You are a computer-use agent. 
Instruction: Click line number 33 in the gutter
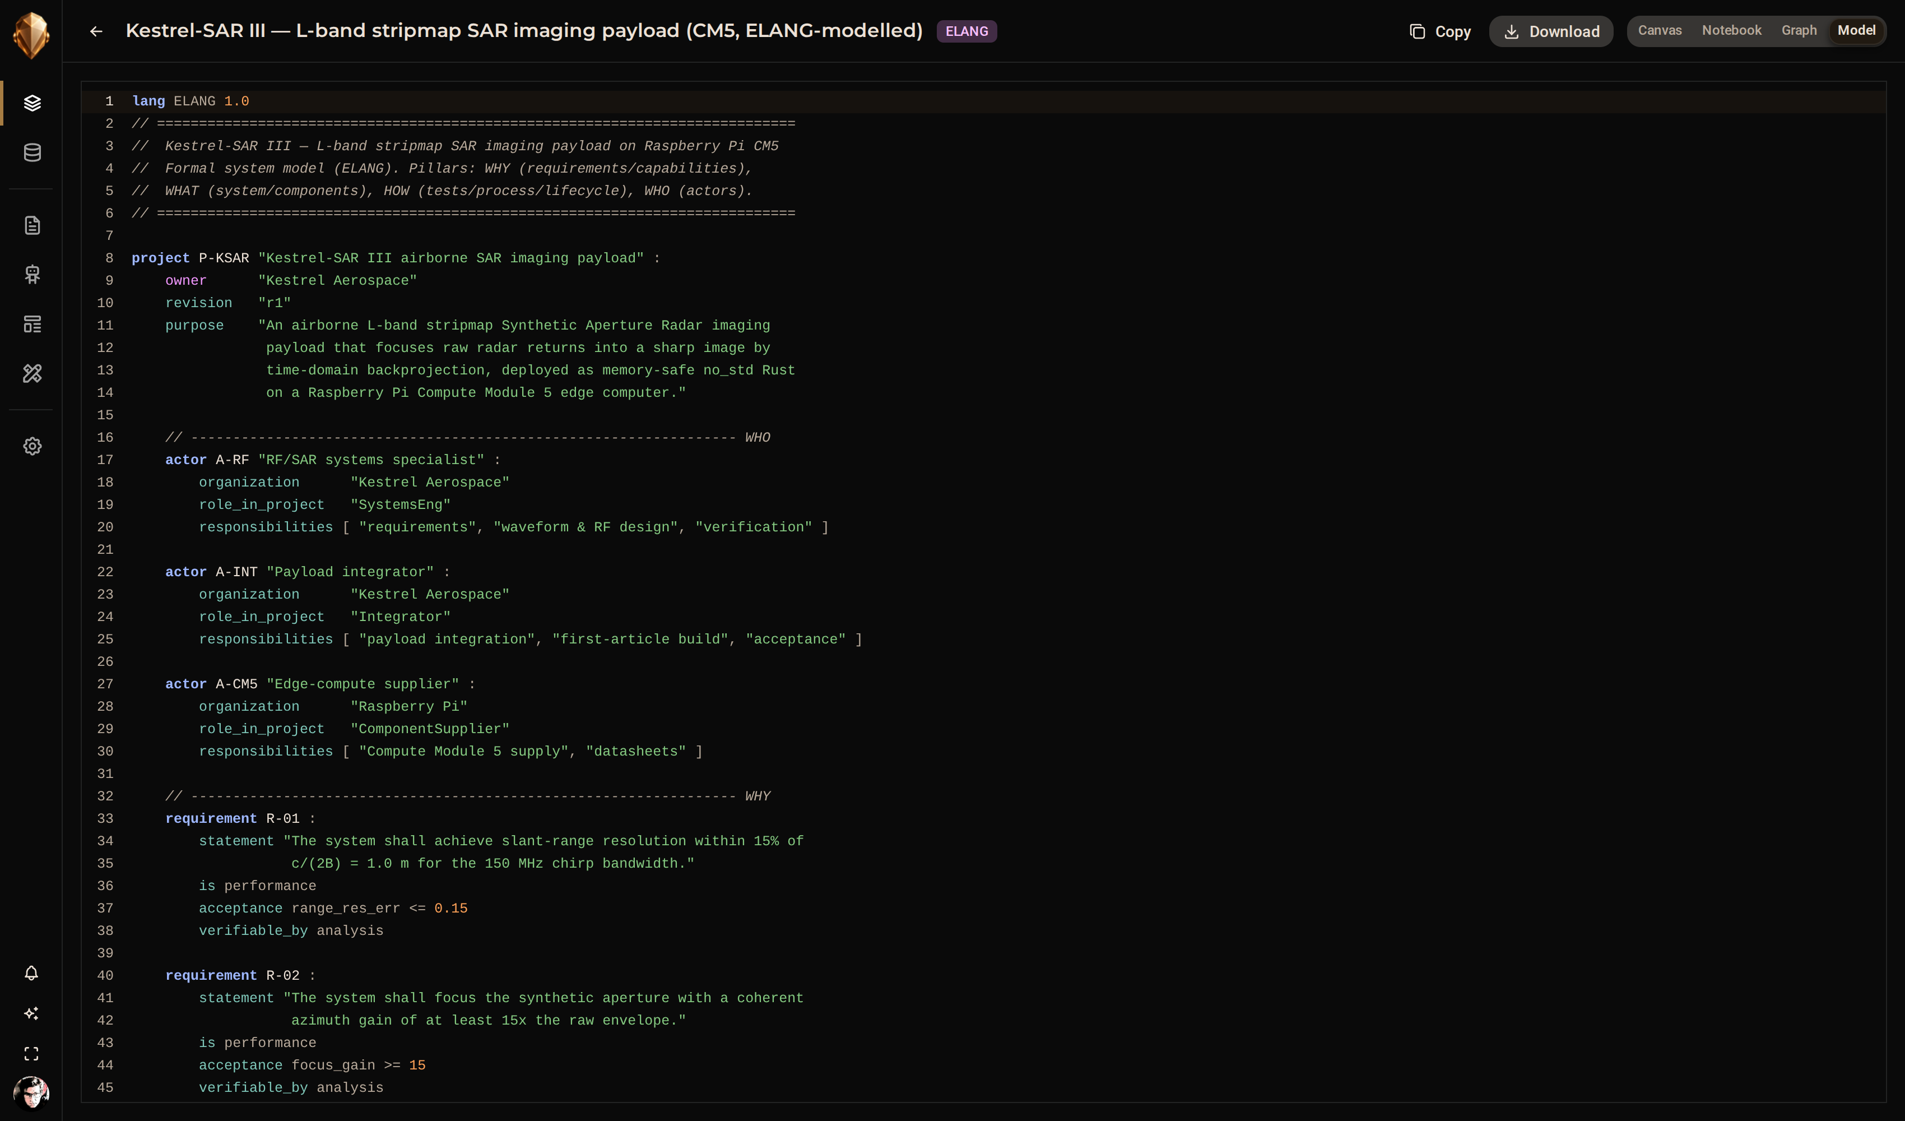[x=105, y=818]
